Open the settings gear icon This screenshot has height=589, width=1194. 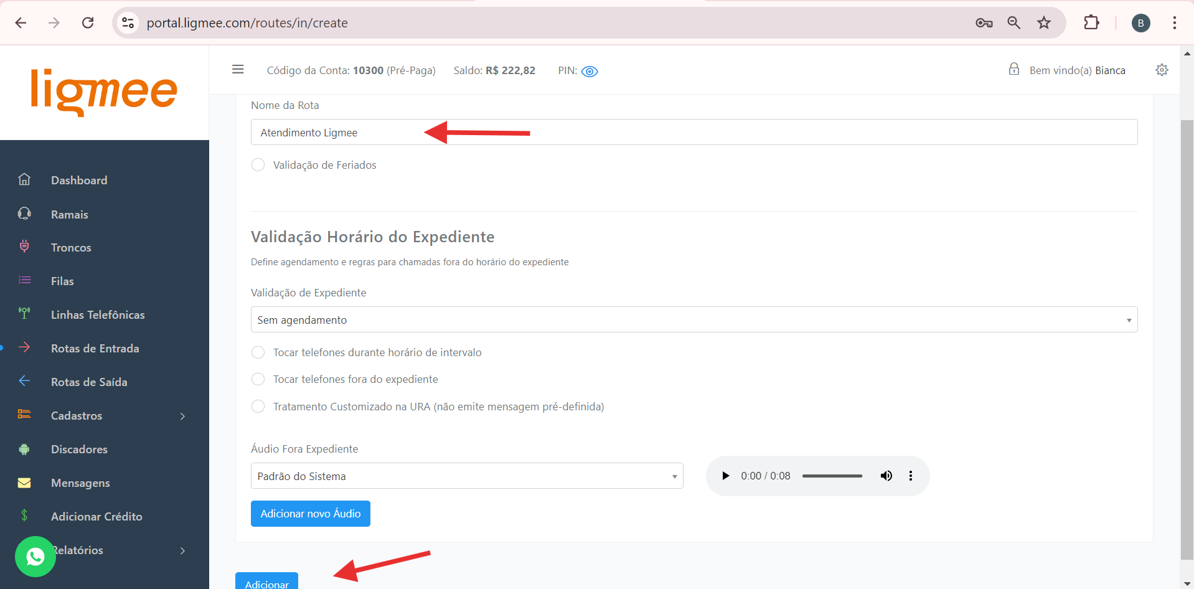(1162, 70)
